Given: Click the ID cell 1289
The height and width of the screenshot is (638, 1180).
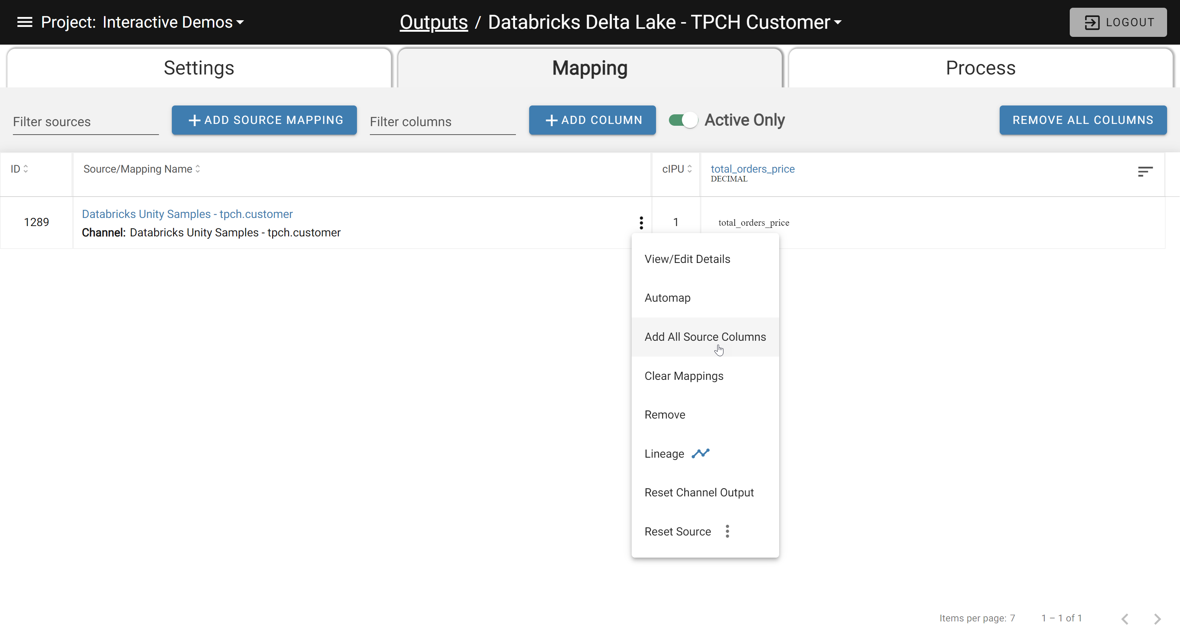Looking at the screenshot, I should tap(36, 222).
